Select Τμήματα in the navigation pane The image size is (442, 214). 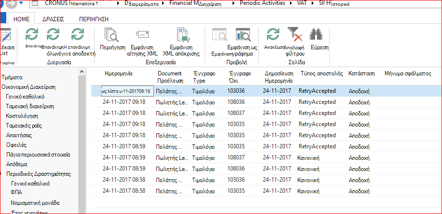(x=12, y=77)
